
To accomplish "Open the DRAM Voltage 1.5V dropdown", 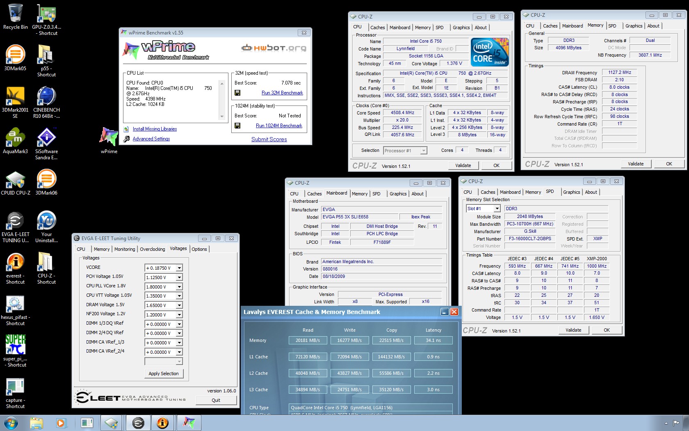I will pos(179,305).
